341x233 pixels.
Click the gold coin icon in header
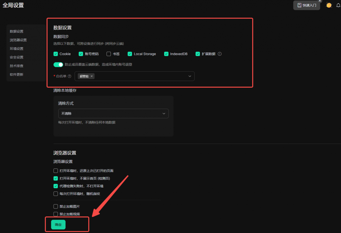point(329,5)
